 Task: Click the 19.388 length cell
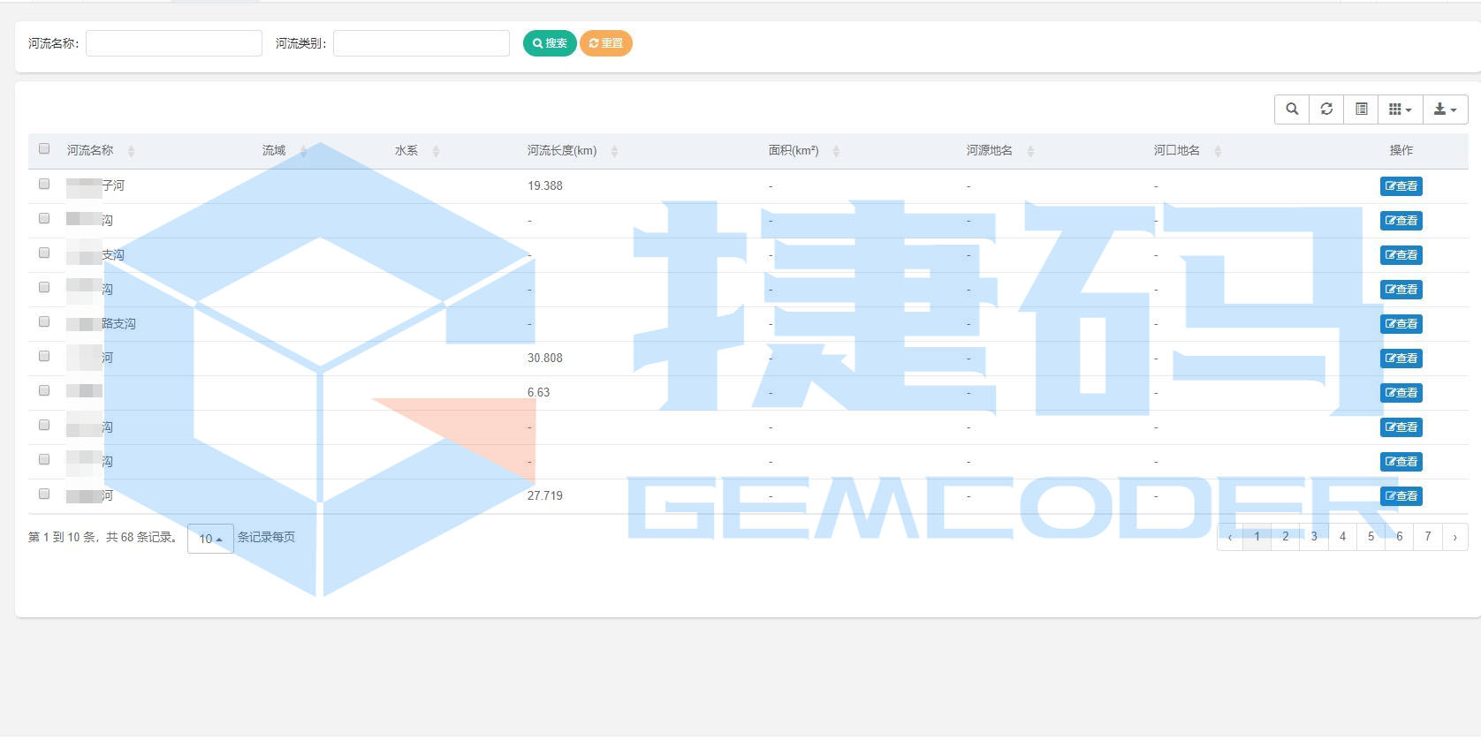click(545, 186)
